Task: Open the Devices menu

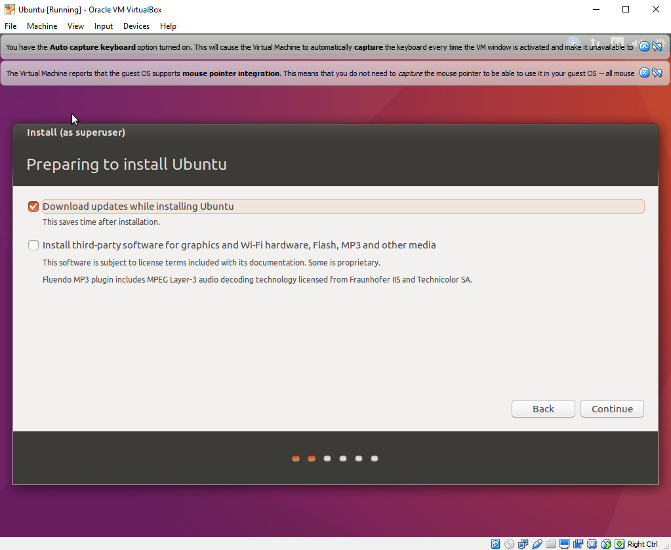Action: pyautogui.click(x=136, y=26)
